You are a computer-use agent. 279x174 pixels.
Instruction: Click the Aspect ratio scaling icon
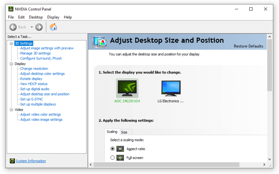(x=120, y=149)
